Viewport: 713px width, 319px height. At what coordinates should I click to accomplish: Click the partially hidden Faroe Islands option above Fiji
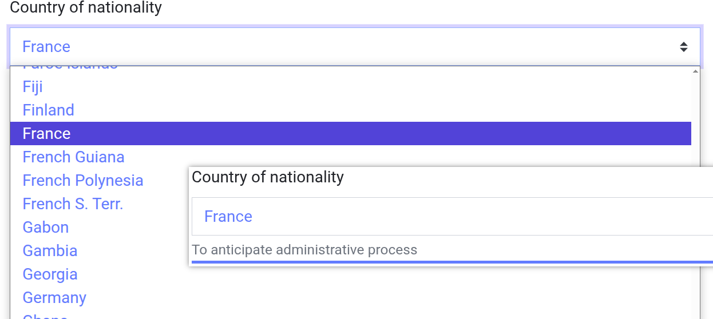tap(70, 67)
